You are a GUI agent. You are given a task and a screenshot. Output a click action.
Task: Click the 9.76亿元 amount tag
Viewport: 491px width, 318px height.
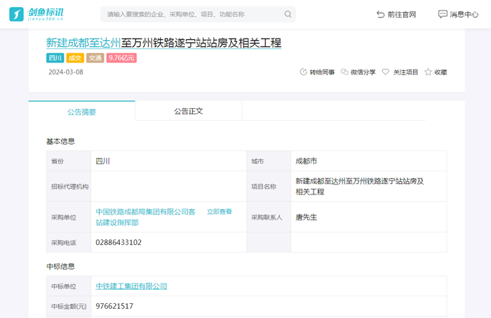[121, 58]
